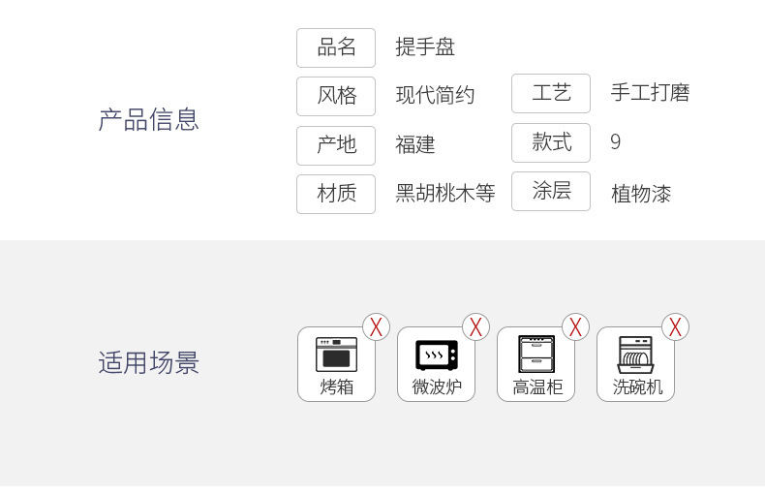
Task: Select the 涂层 label box
Action: [x=551, y=191]
